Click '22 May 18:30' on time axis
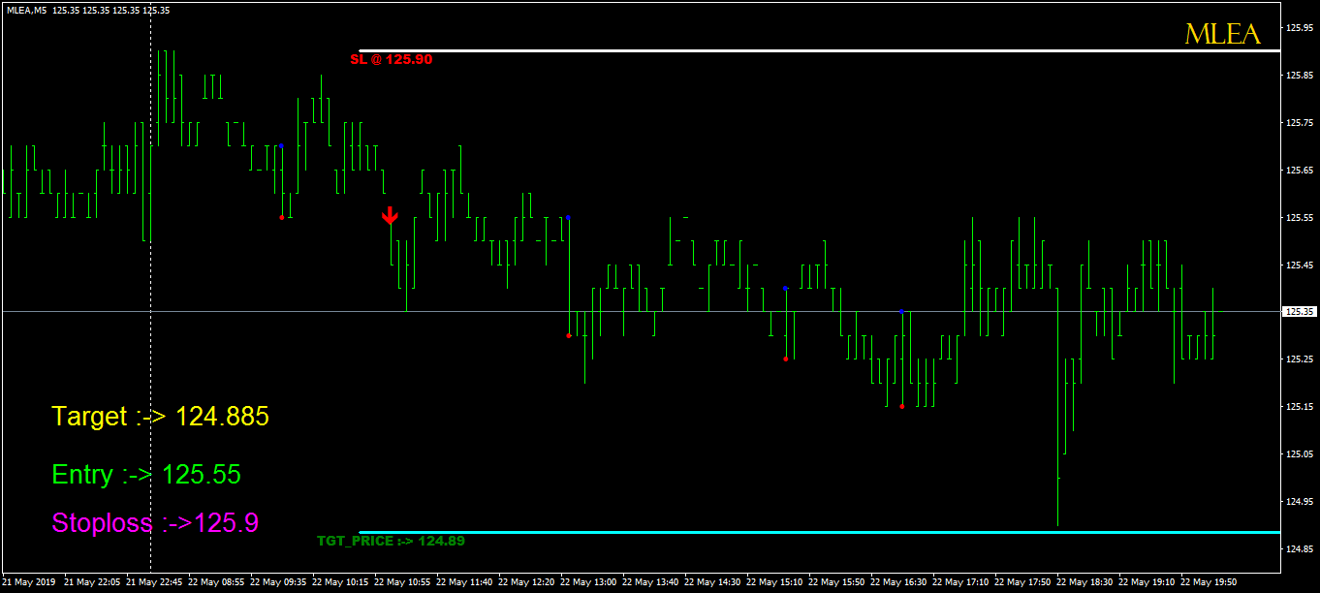 point(1084,582)
